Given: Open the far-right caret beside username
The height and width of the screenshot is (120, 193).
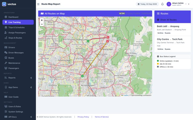Looking at the screenshot, I should pyautogui.click(x=189, y=4).
